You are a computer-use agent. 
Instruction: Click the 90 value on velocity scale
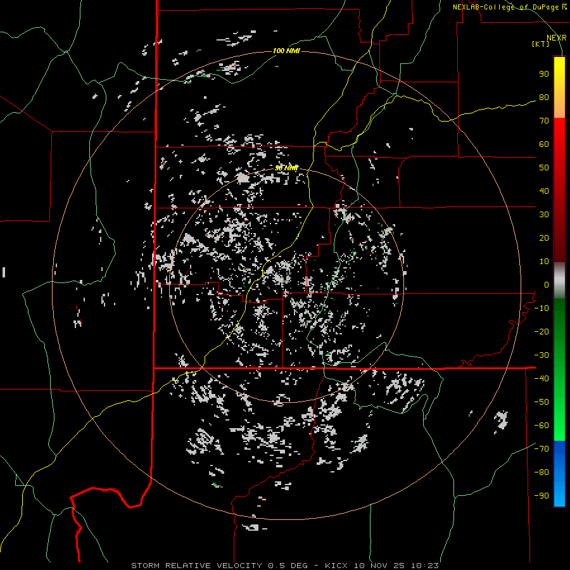pos(544,74)
